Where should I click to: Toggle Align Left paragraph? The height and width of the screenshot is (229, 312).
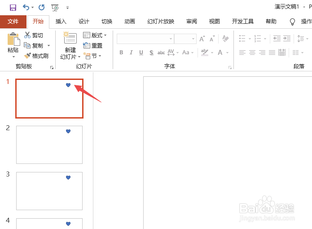tap(242, 53)
